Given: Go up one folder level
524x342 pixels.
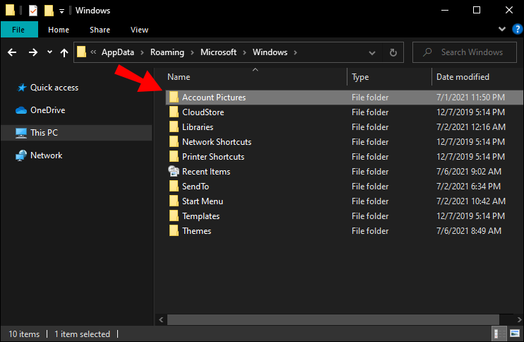Looking at the screenshot, I should tap(64, 52).
